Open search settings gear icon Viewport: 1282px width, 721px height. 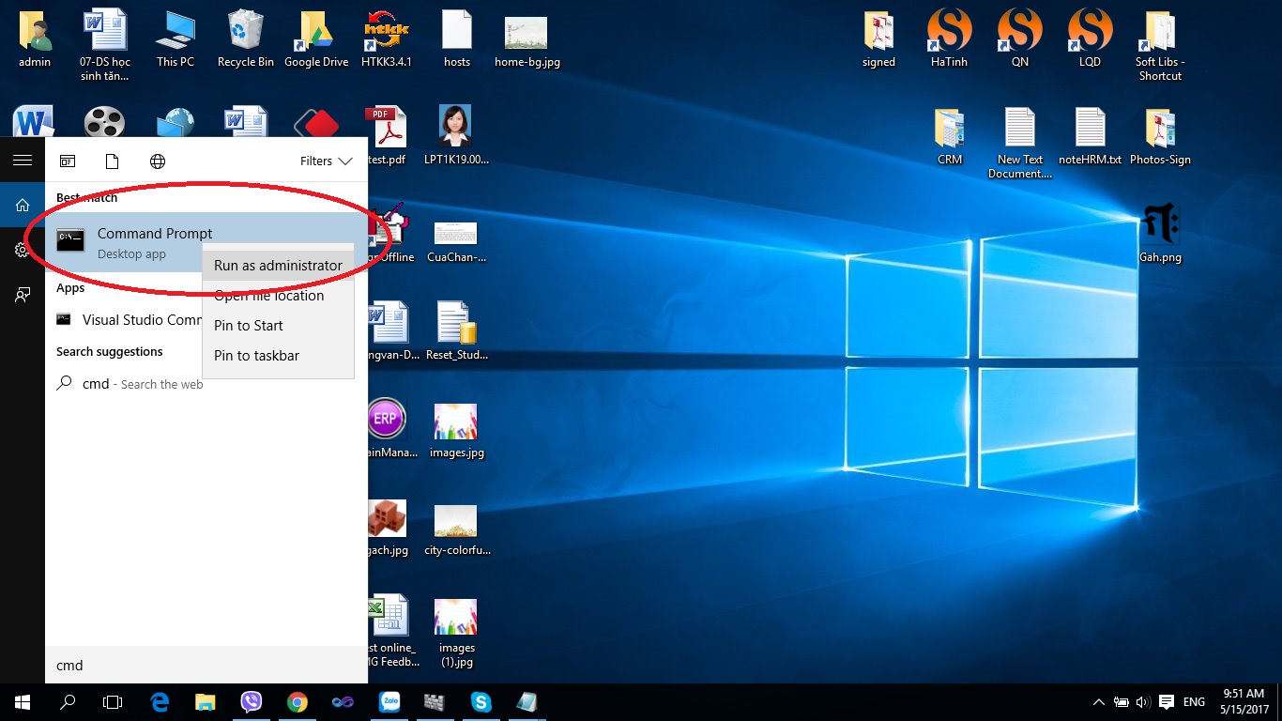[x=23, y=250]
